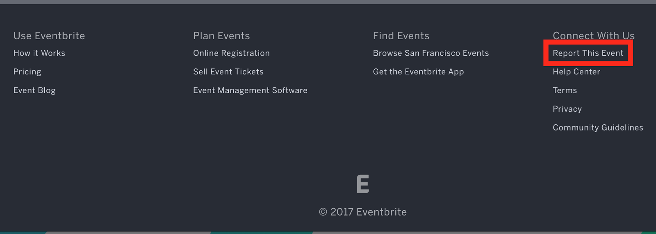Open the Help Center link
This screenshot has height=234, width=656.
(x=576, y=72)
